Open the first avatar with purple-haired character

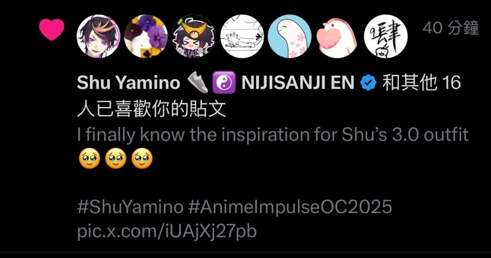(98, 36)
